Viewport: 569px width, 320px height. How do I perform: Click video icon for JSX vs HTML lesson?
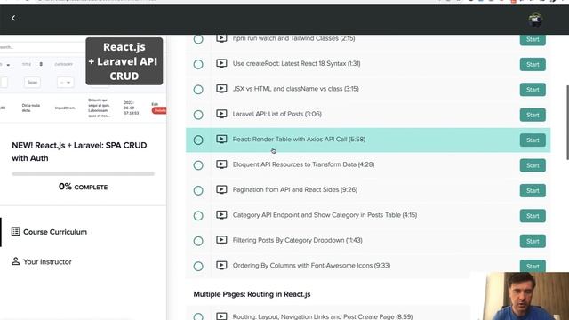point(221,89)
